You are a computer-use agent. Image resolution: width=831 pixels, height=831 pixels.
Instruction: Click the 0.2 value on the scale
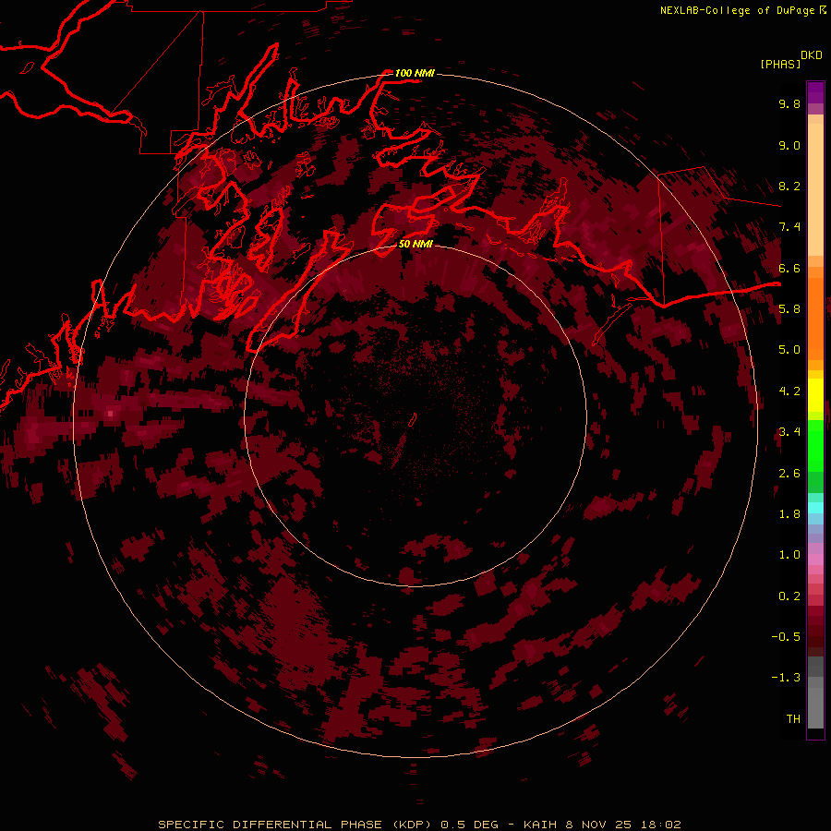789,596
